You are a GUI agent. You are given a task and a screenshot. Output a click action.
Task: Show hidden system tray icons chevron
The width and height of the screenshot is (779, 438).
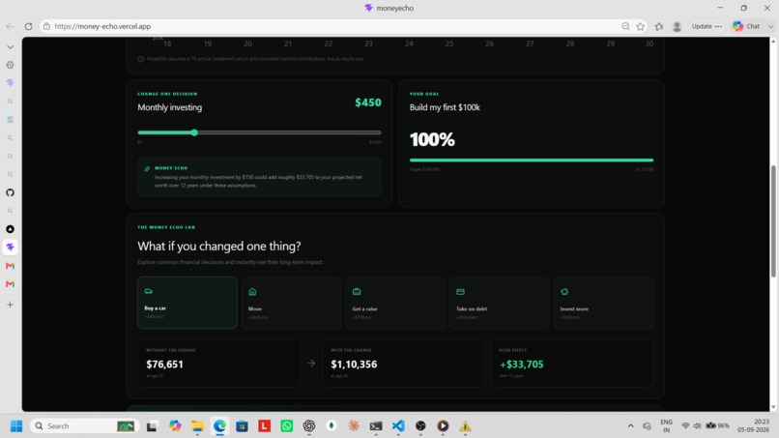630,426
